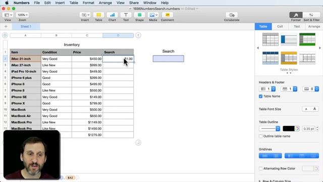
Task: Select the green table style thumbnail
Action: tap(307, 39)
